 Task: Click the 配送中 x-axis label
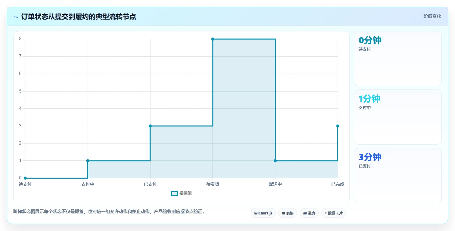pyautogui.click(x=275, y=184)
